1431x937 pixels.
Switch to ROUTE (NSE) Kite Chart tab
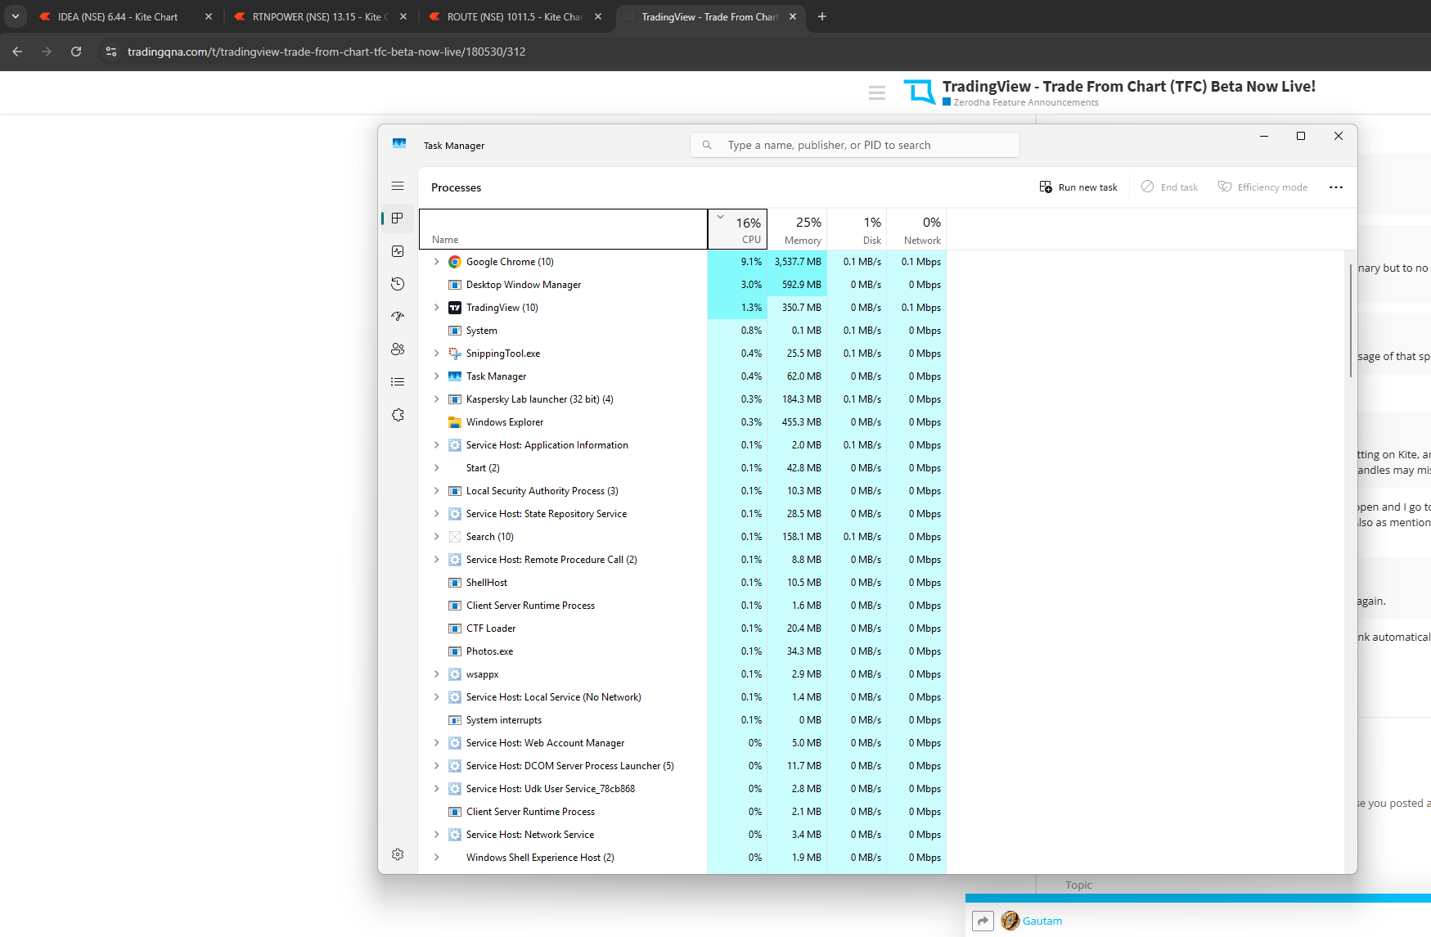[x=514, y=16]
